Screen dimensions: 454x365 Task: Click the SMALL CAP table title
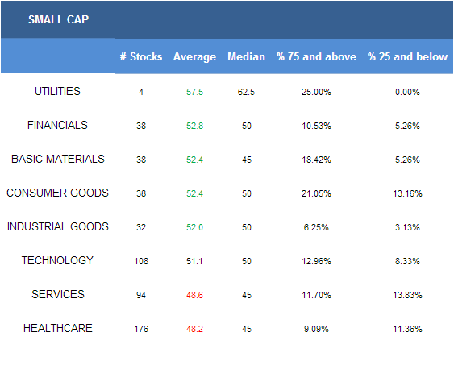click(58, 19)
